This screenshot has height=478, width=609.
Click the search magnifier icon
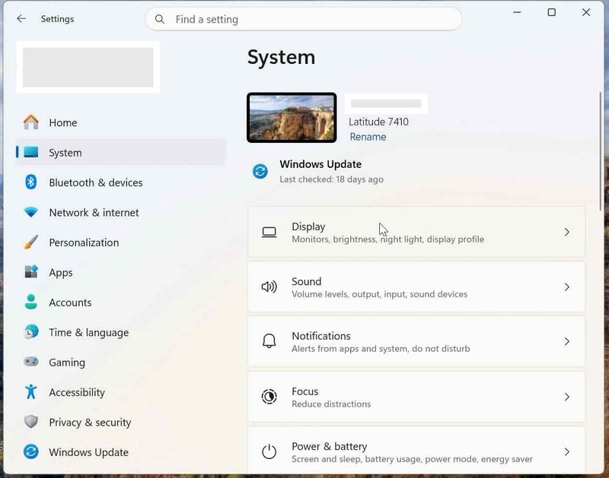(x=160, y=19)
